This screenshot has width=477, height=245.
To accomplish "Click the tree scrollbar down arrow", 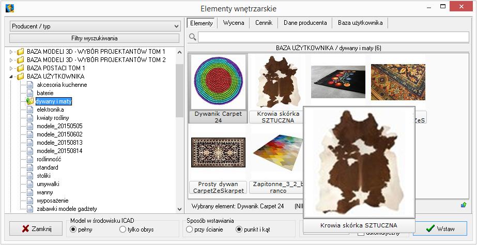I will (x=179, y=209).
